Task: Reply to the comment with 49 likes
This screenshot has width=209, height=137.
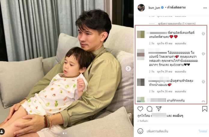Action: tap(180, 43)
